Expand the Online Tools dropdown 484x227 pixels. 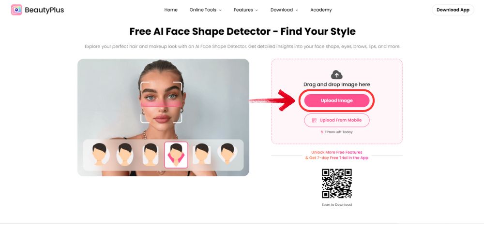[206, 10]
